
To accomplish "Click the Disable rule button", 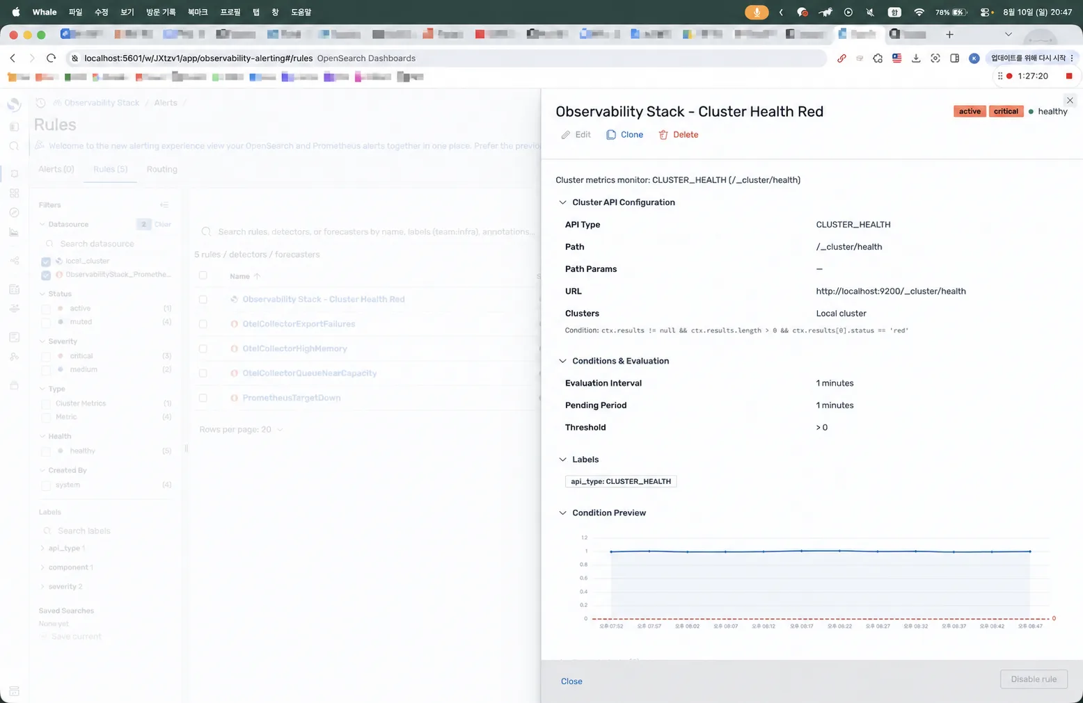I will [x=1034, y=679].
